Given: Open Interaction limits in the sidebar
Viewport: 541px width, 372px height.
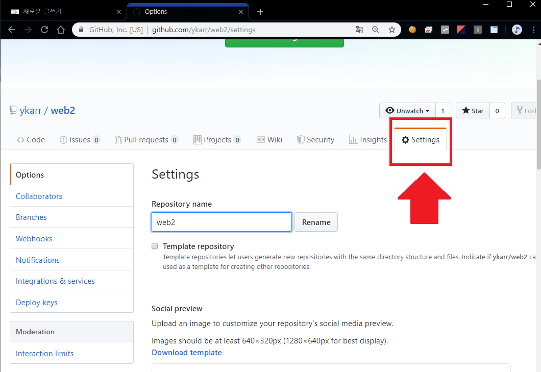Looking at the screenshot, I should tap(72, 353).
